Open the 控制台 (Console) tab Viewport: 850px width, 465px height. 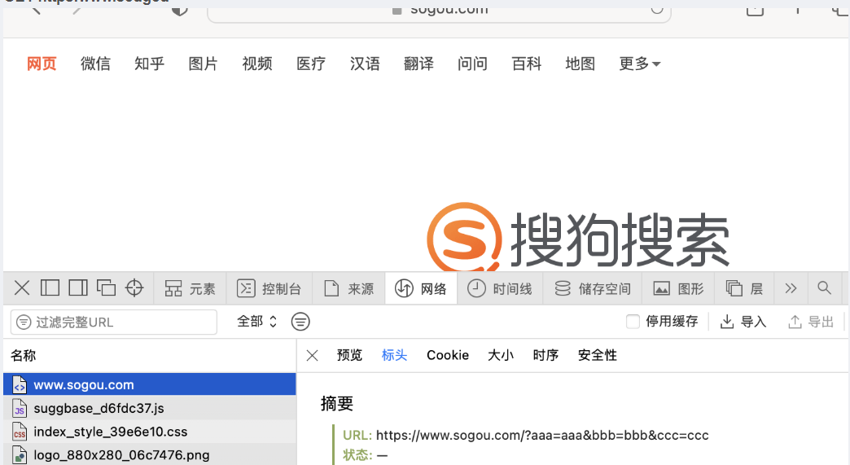(269, 288)
